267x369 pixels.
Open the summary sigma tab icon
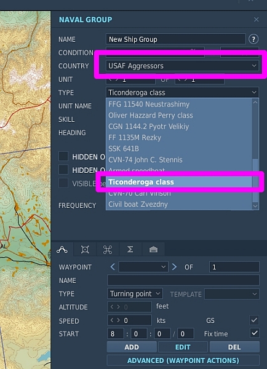[130, 250]
